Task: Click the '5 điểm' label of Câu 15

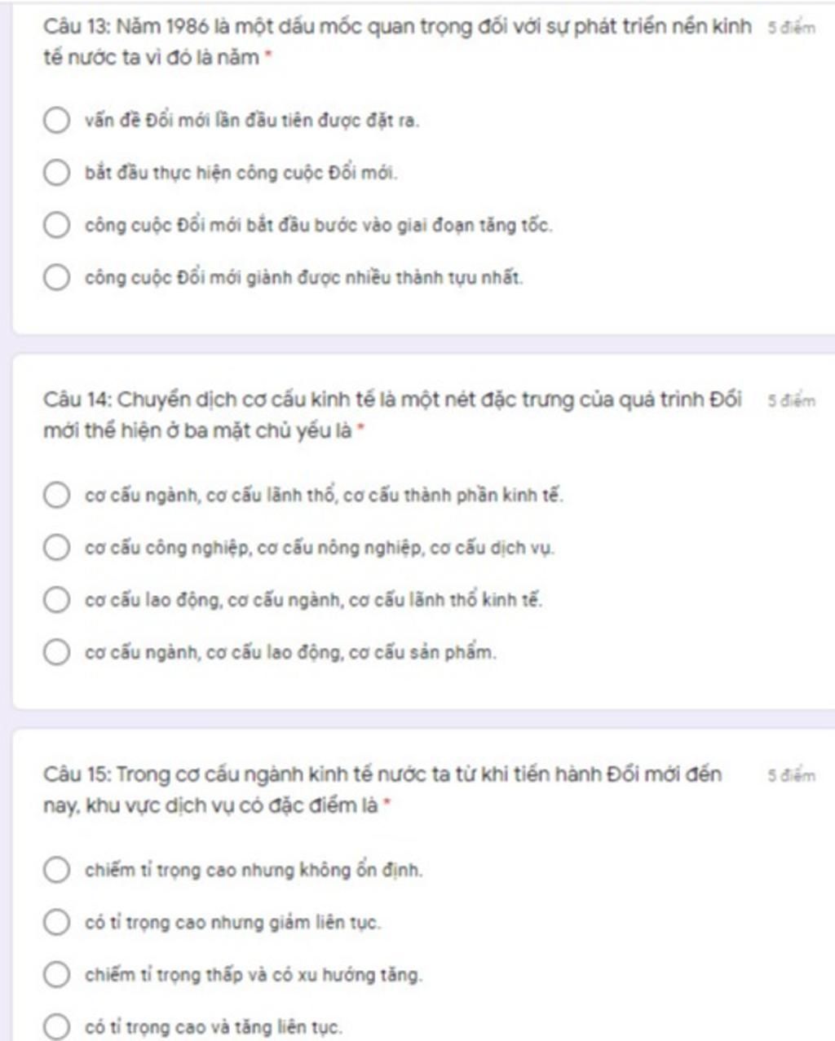Action: click(x=791, y=775)
